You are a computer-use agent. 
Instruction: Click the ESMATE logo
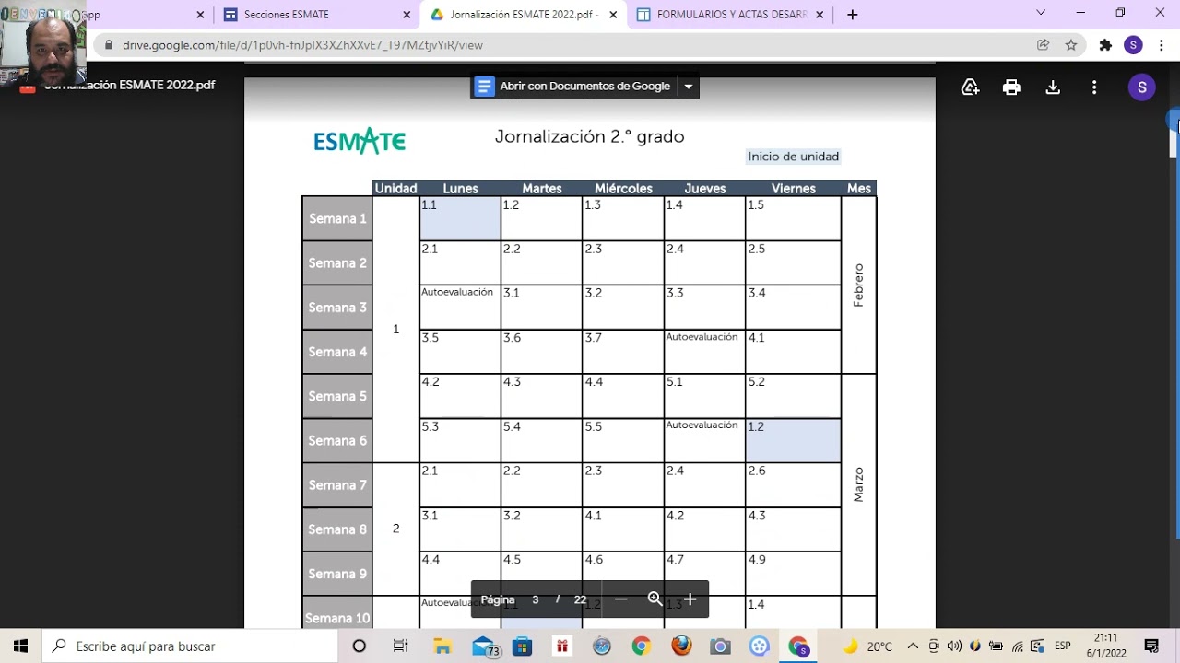(x=360, y=141)
